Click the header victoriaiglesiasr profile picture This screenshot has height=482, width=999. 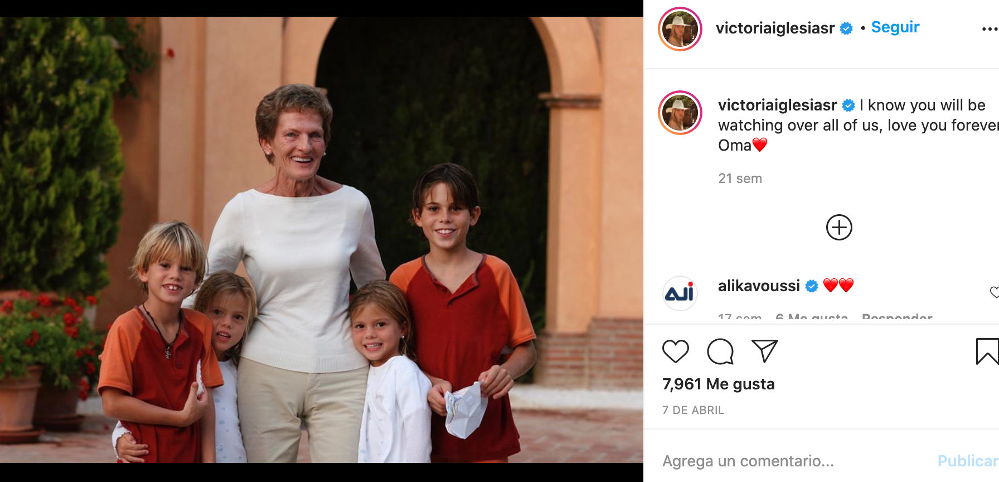[680, 29]
